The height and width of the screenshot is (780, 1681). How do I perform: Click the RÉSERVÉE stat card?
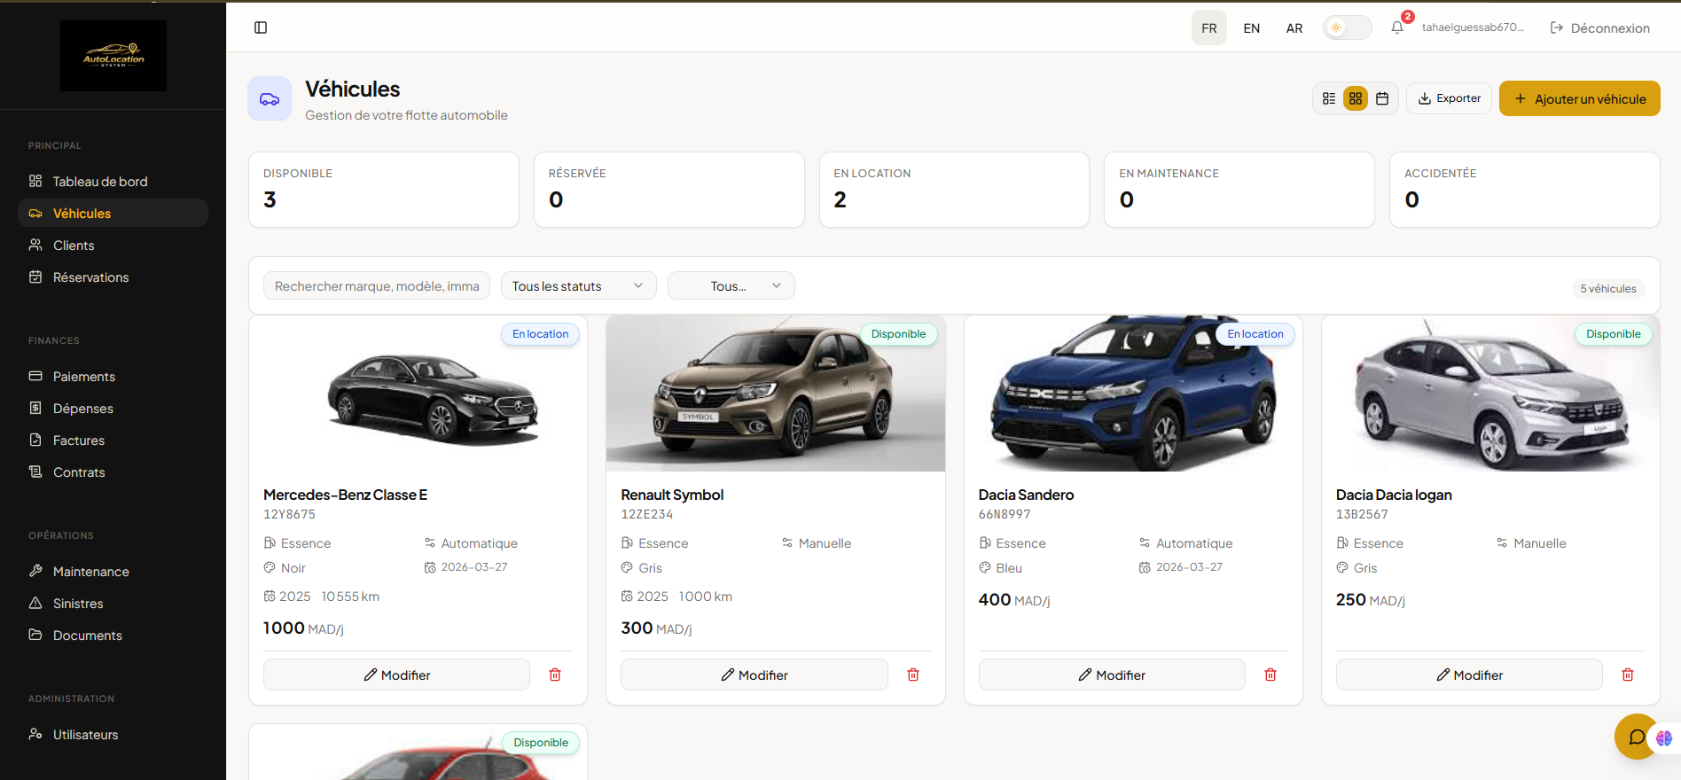669,190
